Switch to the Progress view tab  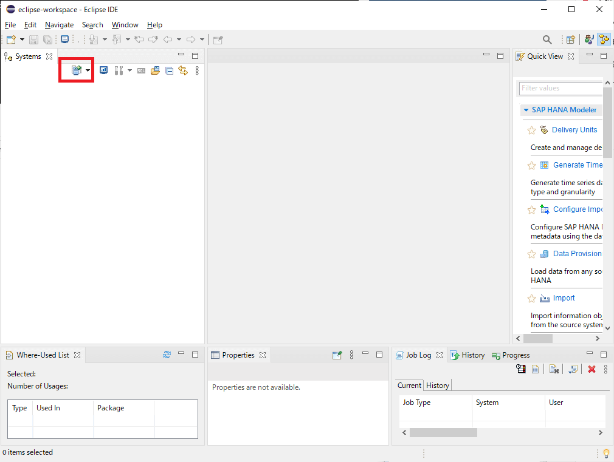[x=511, y=355]
